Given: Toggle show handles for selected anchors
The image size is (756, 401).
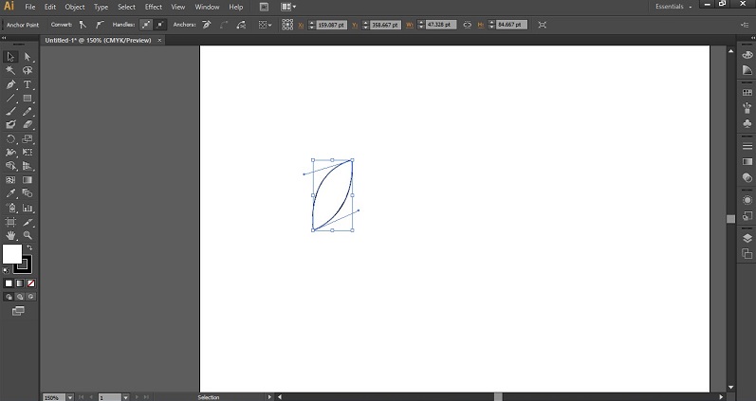Looking at the screenshot, I should (x=146, y=25).
